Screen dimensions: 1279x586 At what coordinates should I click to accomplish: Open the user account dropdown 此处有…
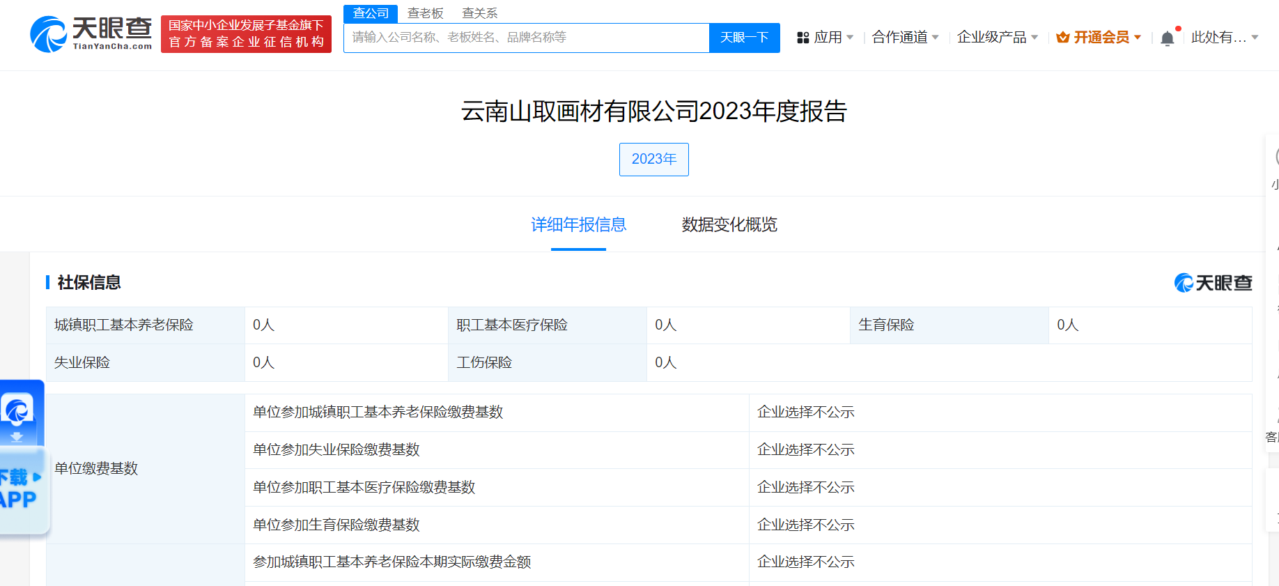tap(1224, 38)
